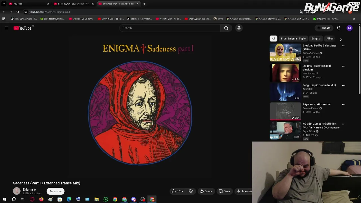Screen dimensions: 361x203
Task: Select the All filter chip
Action: (x=273, y=39)
